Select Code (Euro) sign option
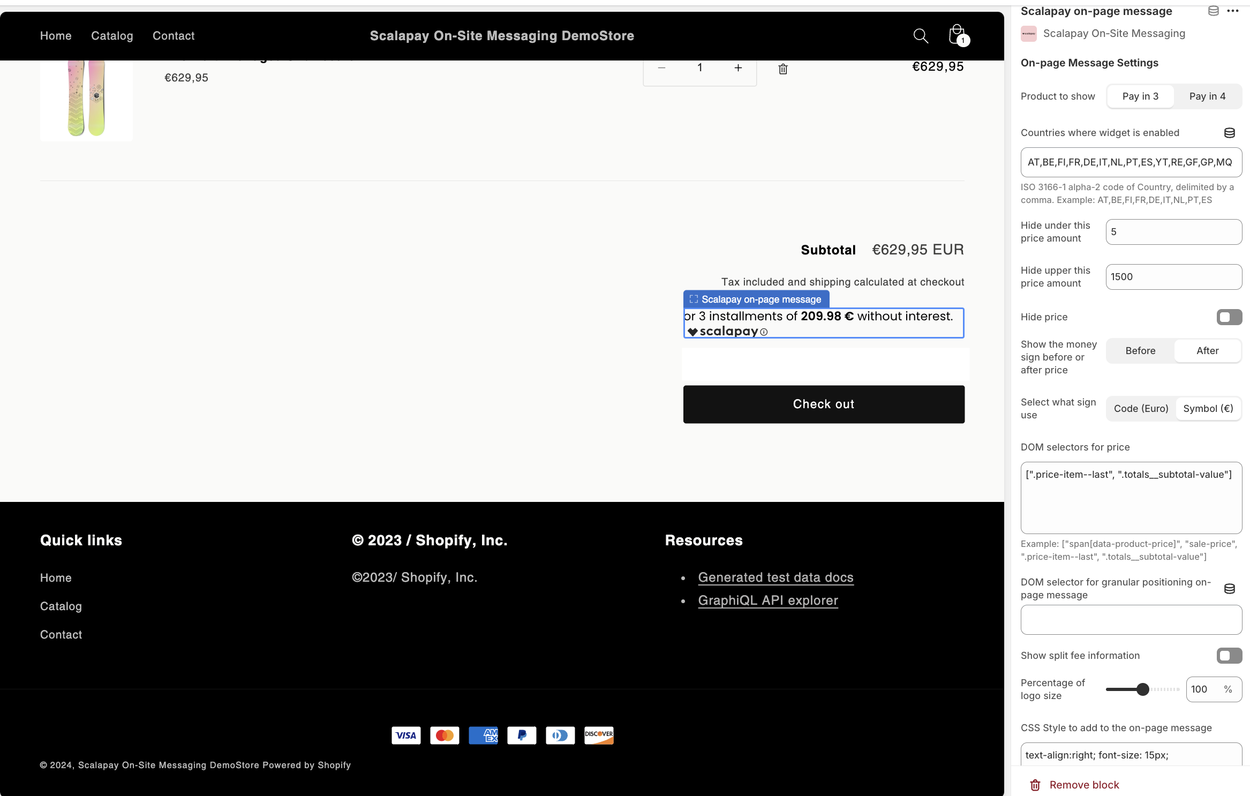The width and height of the screenshot is (1250, 796). [x=1141, y=409]
